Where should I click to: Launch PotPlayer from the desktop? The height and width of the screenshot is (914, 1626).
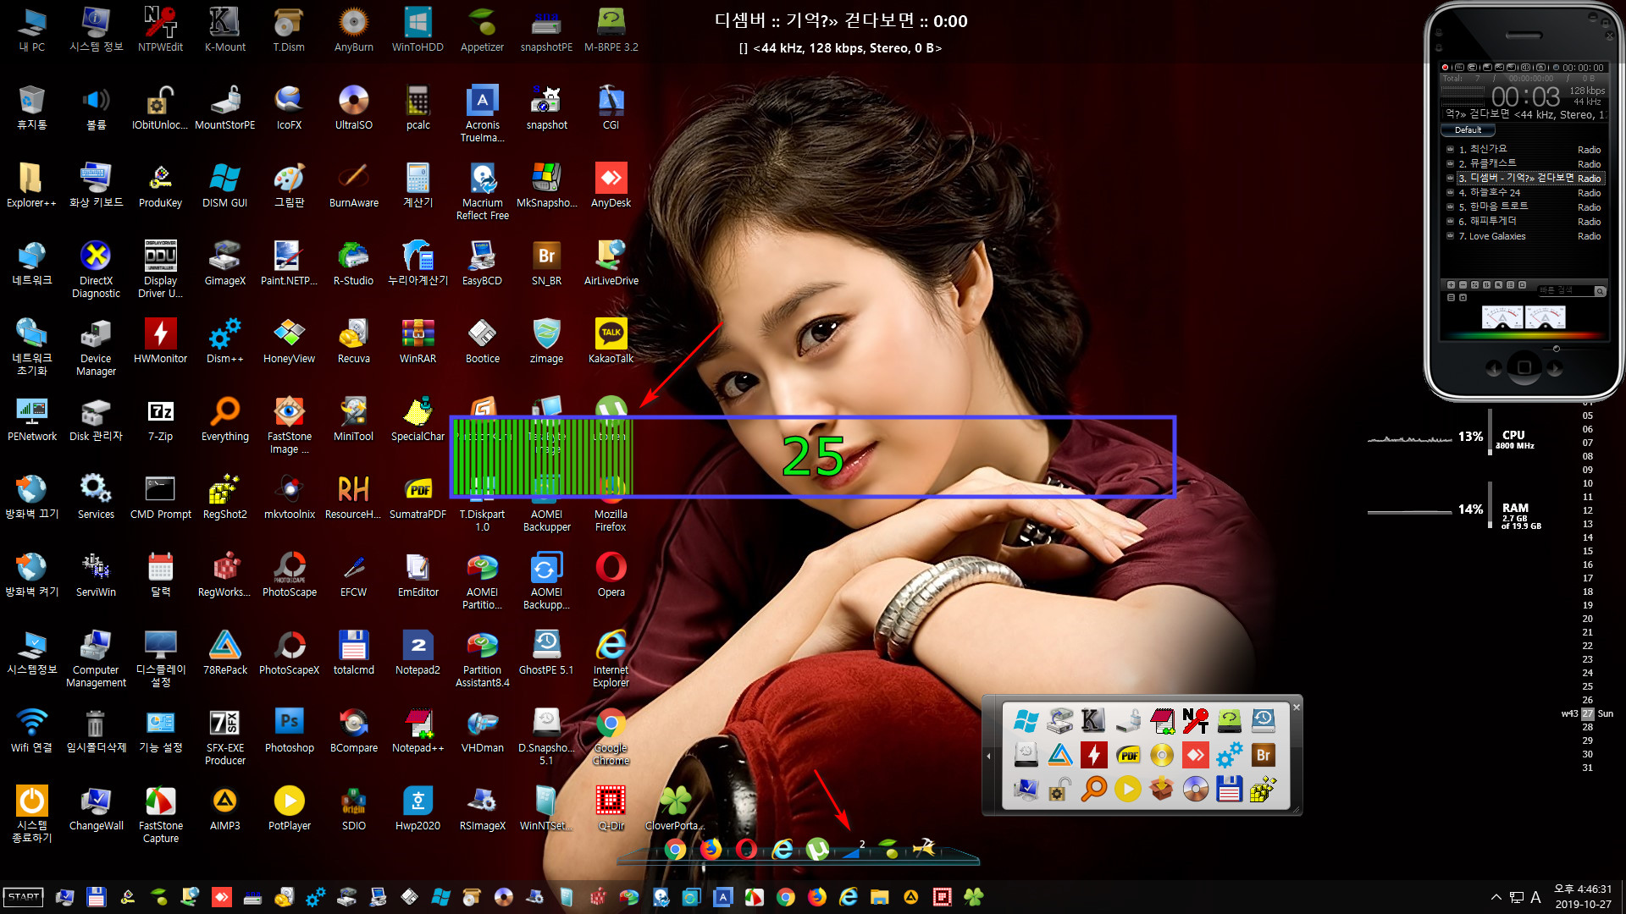coord(289,808)
